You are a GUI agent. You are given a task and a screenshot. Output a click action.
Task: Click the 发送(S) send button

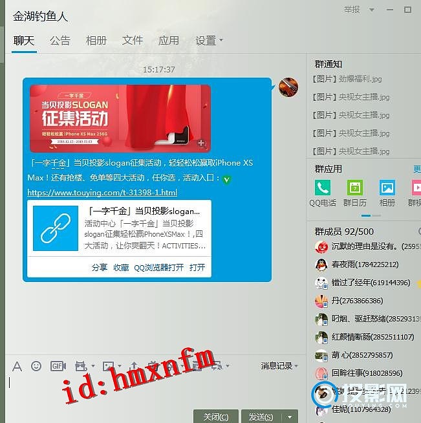pos(261,417)
